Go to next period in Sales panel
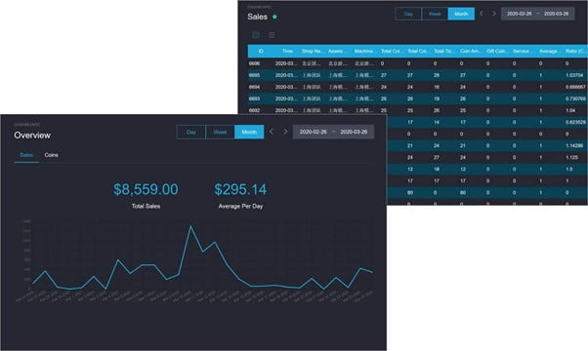This screenshot has width=588, height=351. [494, 14]
